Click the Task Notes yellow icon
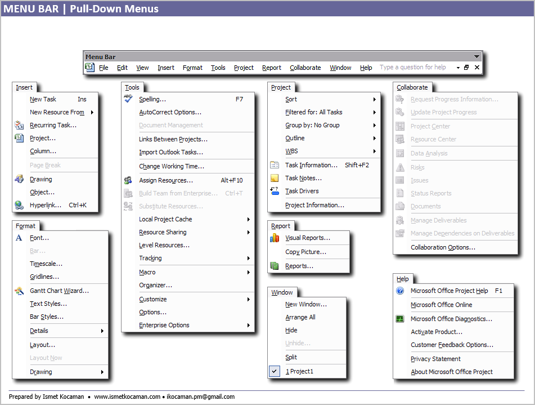 pyautogui.click(x=275, y=178)
